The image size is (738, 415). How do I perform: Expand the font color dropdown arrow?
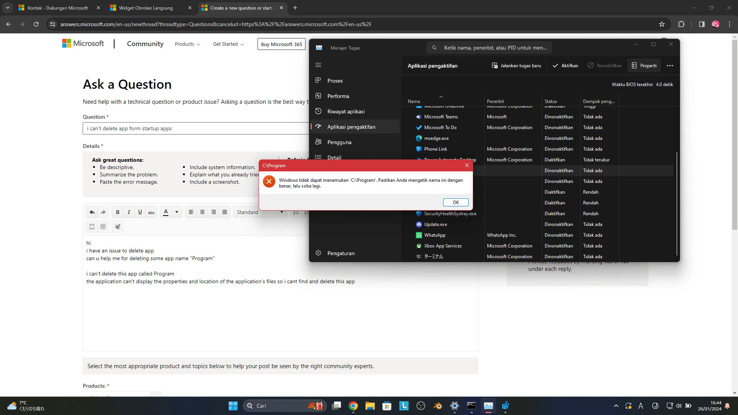pyautogui.click(x=177, y=212)
